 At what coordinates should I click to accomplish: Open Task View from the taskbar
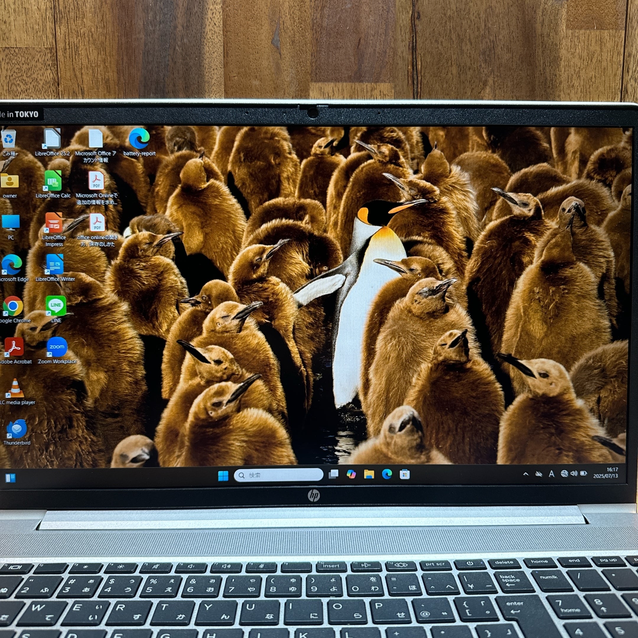333,475
